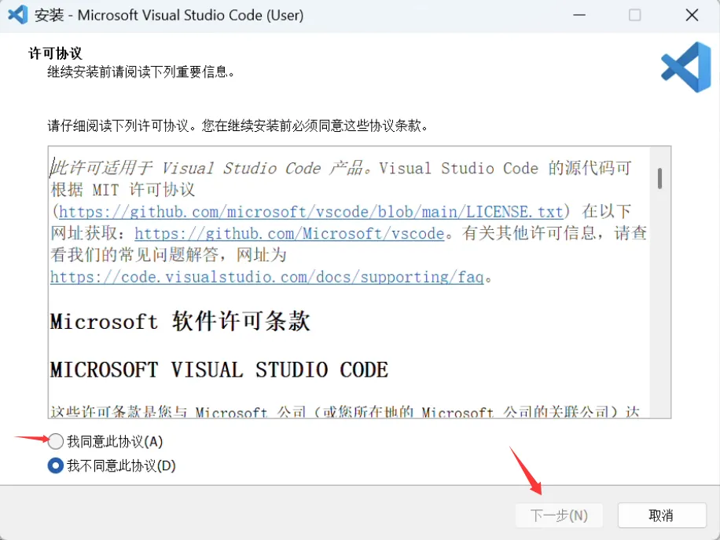Click the VS Code title bar icon
This screenshot has width=720, height=540.
(18, 15)
